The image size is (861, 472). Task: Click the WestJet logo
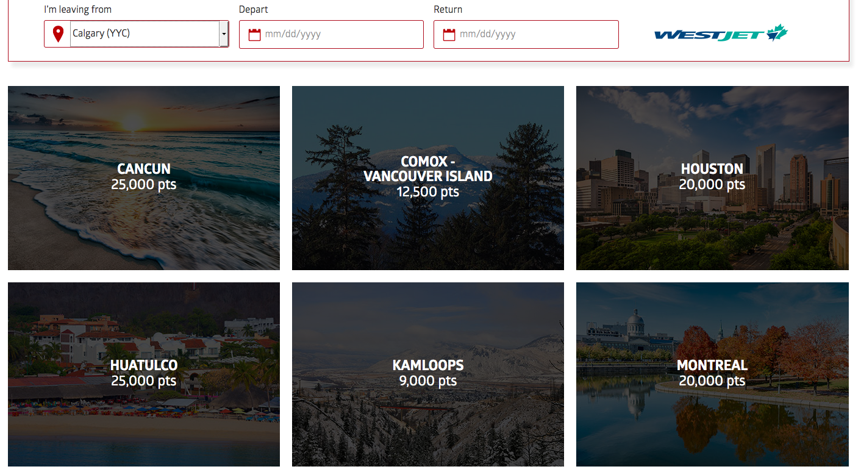721,33
